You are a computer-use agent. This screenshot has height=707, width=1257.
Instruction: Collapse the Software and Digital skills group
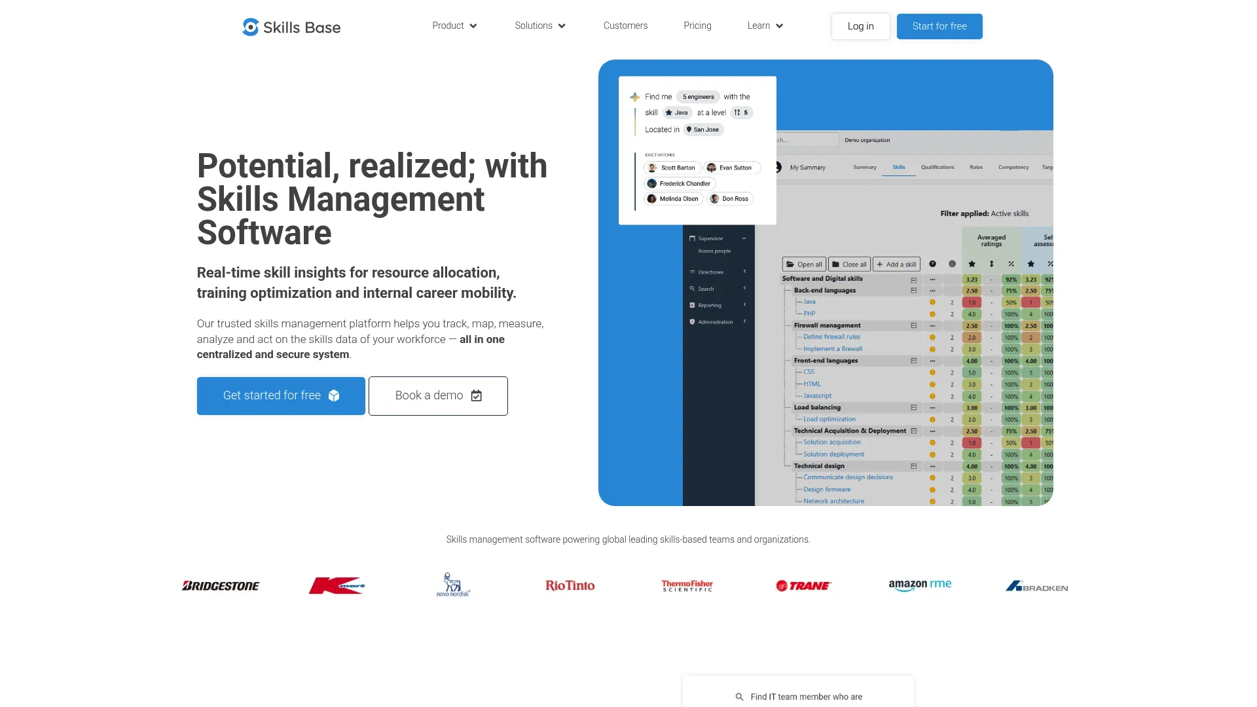[x=913, y=280]
